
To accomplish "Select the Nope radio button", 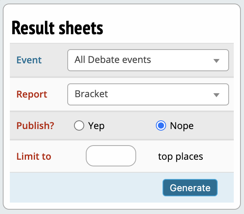I will click(x=161, y=126).
